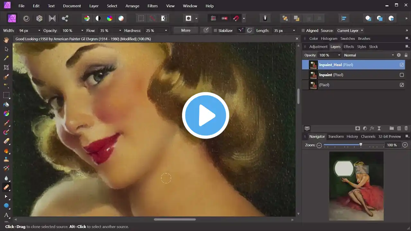Open the Filters menu
This screenshot has height=231, width=411.
153,6
